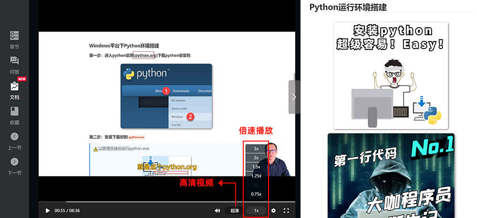Open the 1x playback speed selector

(x=256, y=210)
